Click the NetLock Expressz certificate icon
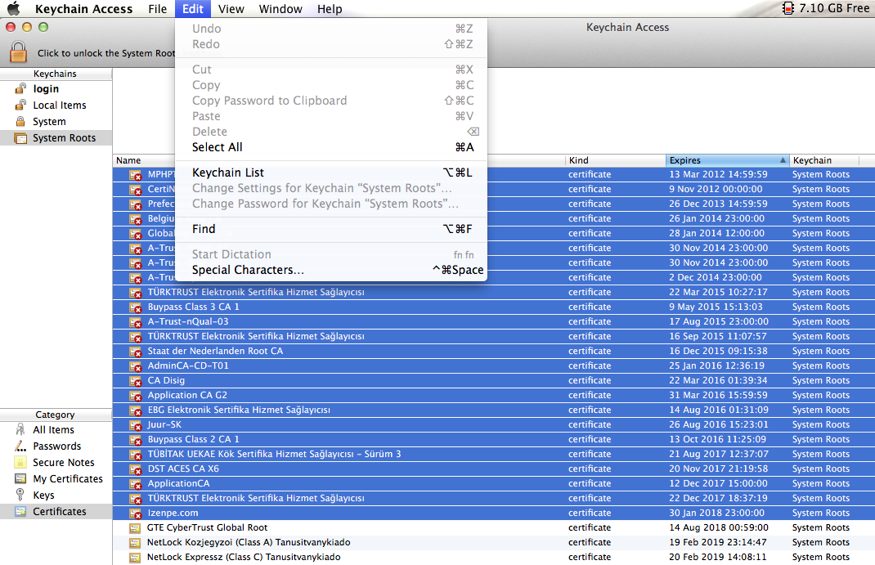The width and height of the screenshot is (875, 565). [135, 557]
